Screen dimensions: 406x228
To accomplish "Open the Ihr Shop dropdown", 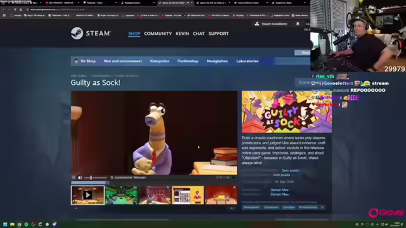I will (x=85, y=61).
